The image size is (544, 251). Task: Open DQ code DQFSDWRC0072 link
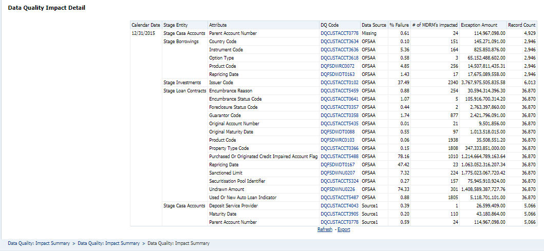(337, 66)
